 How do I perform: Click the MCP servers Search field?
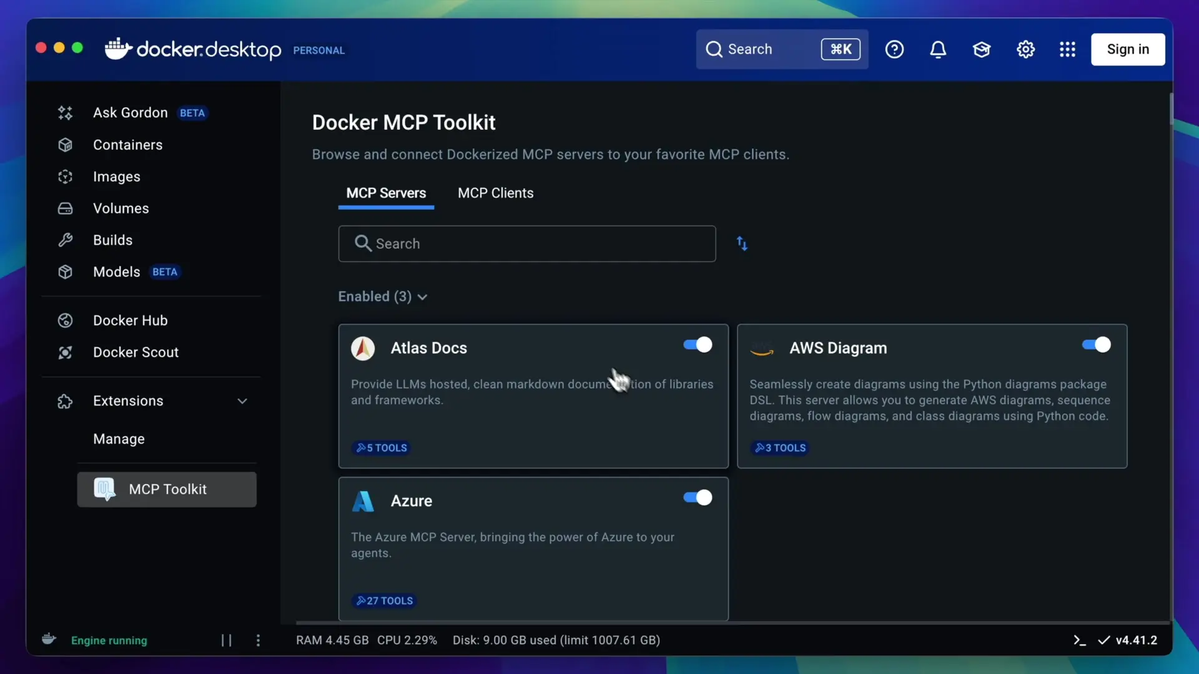pyautogui.click(x=527, y=243)
